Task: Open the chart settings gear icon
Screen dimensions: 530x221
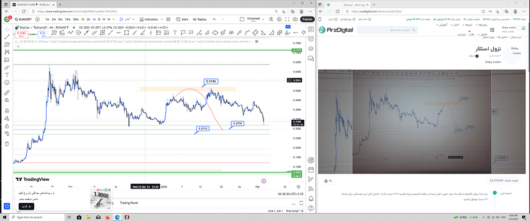Action: coord(279,19)
